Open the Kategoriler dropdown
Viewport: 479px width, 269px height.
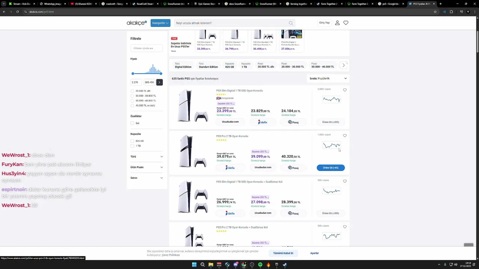pyautogui.click(x=160, y=23)
